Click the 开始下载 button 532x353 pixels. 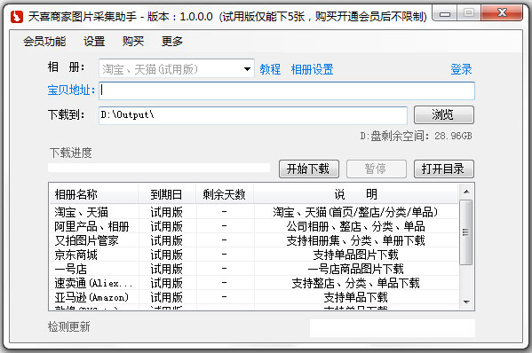tap(309, 169)
